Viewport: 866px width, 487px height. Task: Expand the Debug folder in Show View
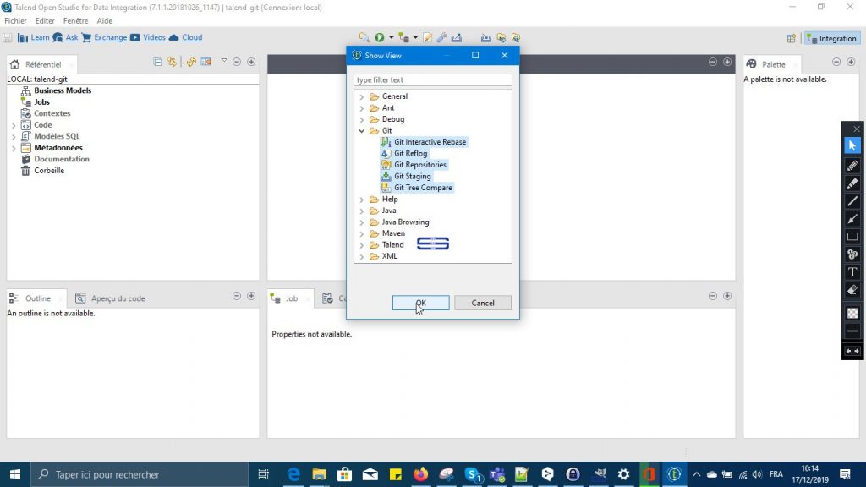pyautogui.click(x=362, y=119)
